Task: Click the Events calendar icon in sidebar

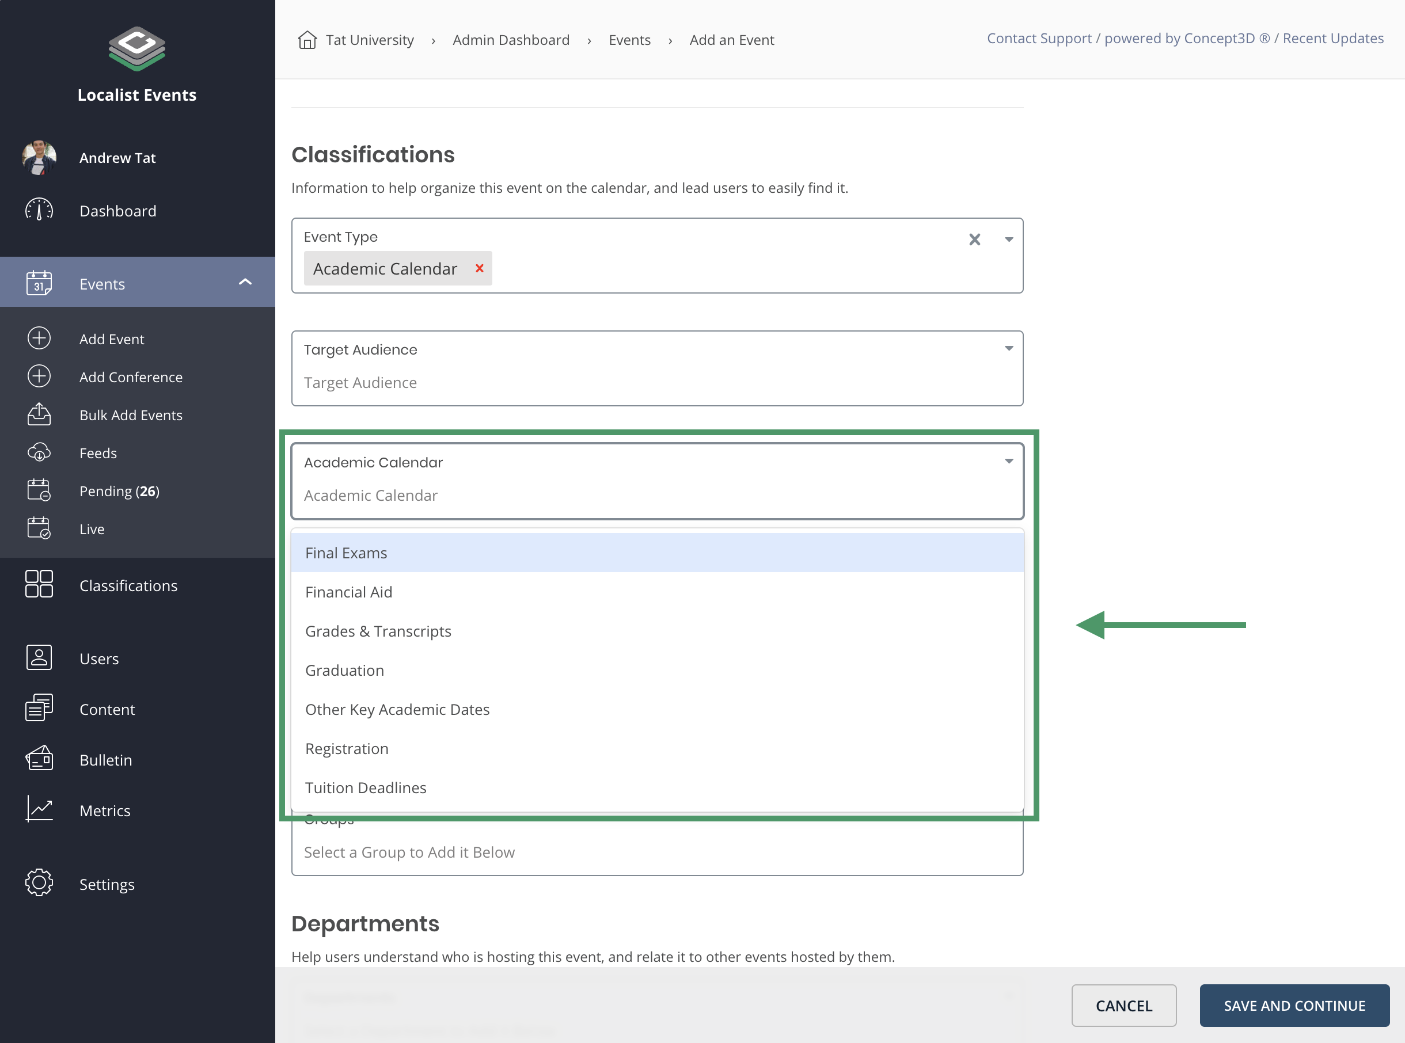Action: (39, 283)
